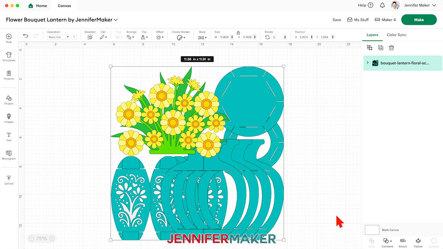Open the Jennifer Maker account menu
443x249 pixels.
(x=414, y=5)
